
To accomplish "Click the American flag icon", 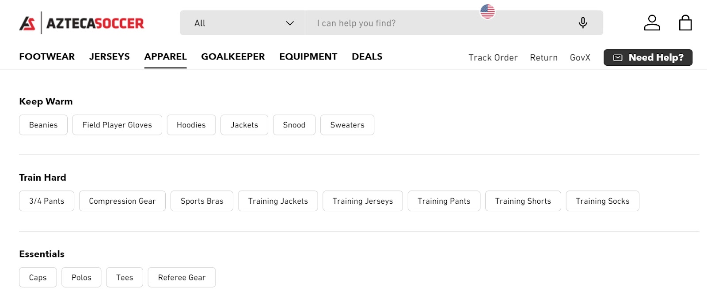I will pyautogui.click(x=487, y=11).
